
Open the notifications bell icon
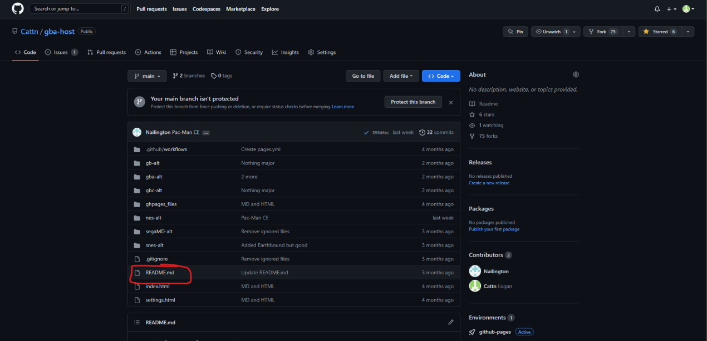tap(657, 9)
